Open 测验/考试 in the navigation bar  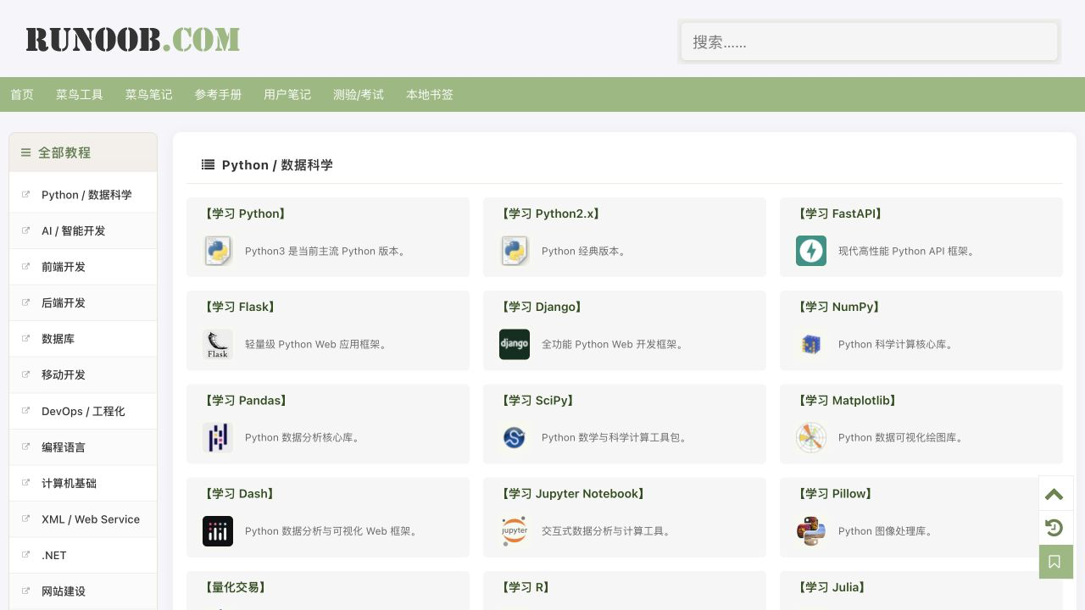click(359, 95)
